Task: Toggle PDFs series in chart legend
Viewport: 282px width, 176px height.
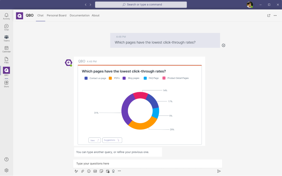Action: coord(114,78)
